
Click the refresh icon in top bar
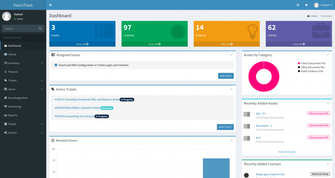pos(298,5)
